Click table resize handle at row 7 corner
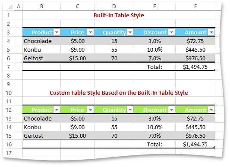The width and height of the screenshot is (230, 167). [214, 70]
